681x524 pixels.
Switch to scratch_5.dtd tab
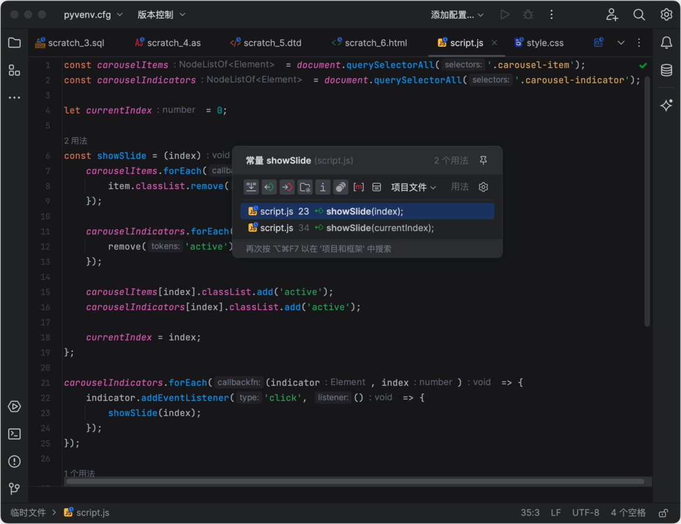coord(266,43)
